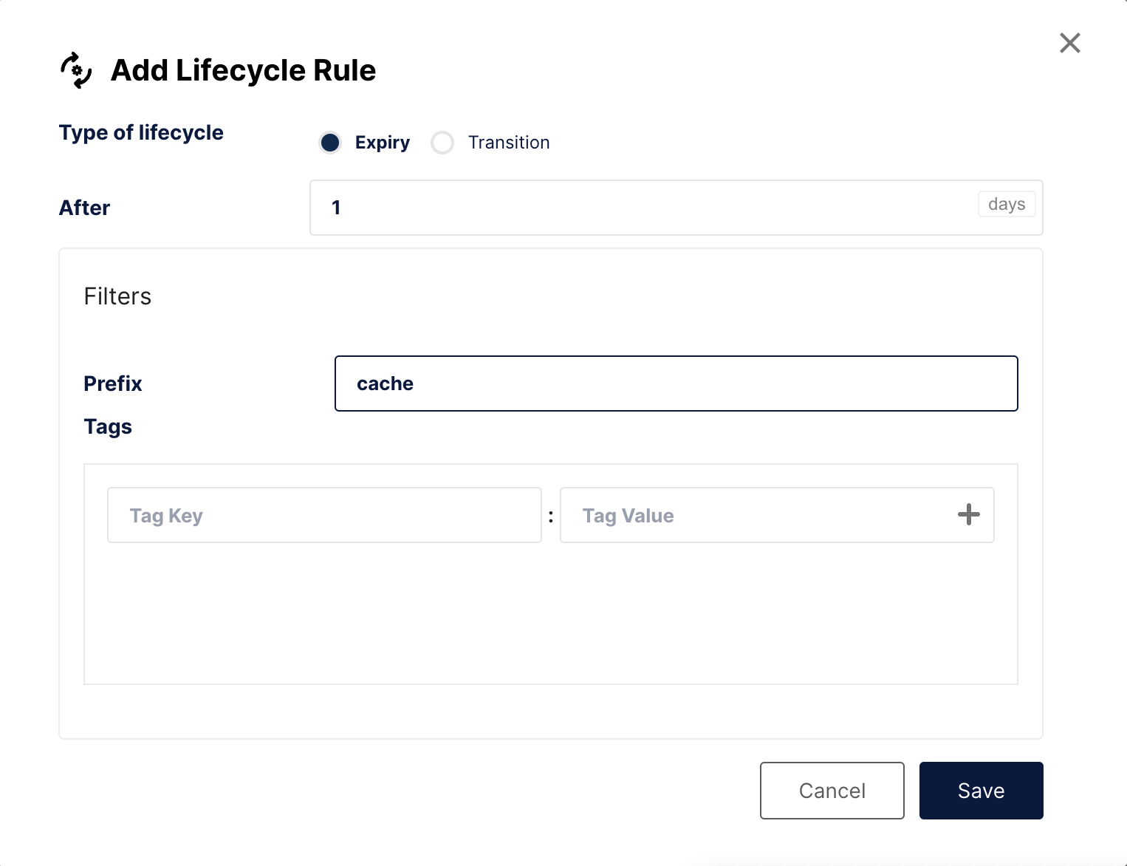
Task: Click the Prefix label
Action: [113, 383]
